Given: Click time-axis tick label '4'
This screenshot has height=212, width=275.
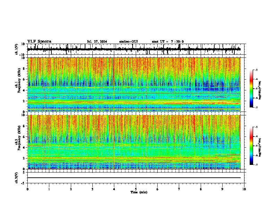Looking at the screenshot, I should [x=114, y=189].
